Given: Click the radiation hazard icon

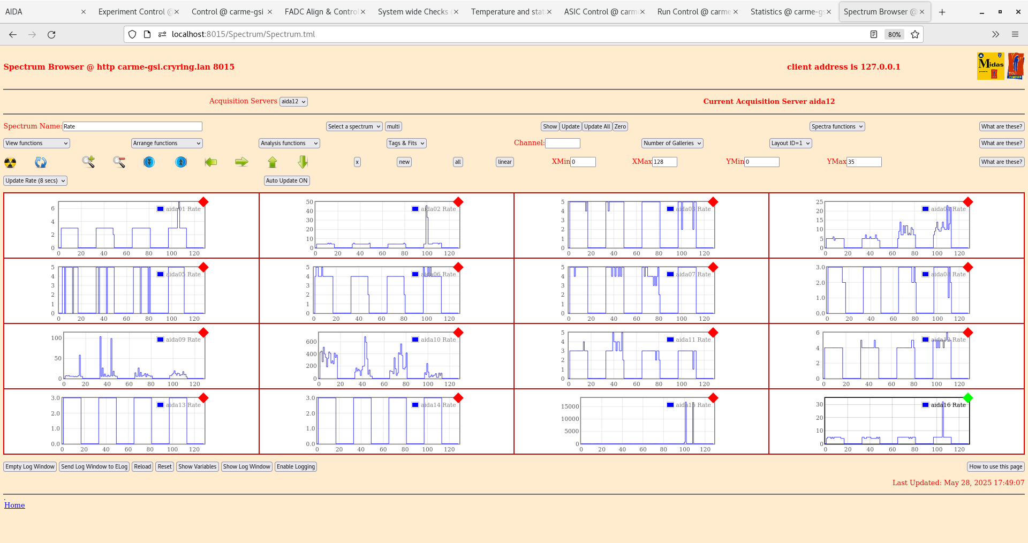Looking at the screenshot, I should tap(10, 162).
